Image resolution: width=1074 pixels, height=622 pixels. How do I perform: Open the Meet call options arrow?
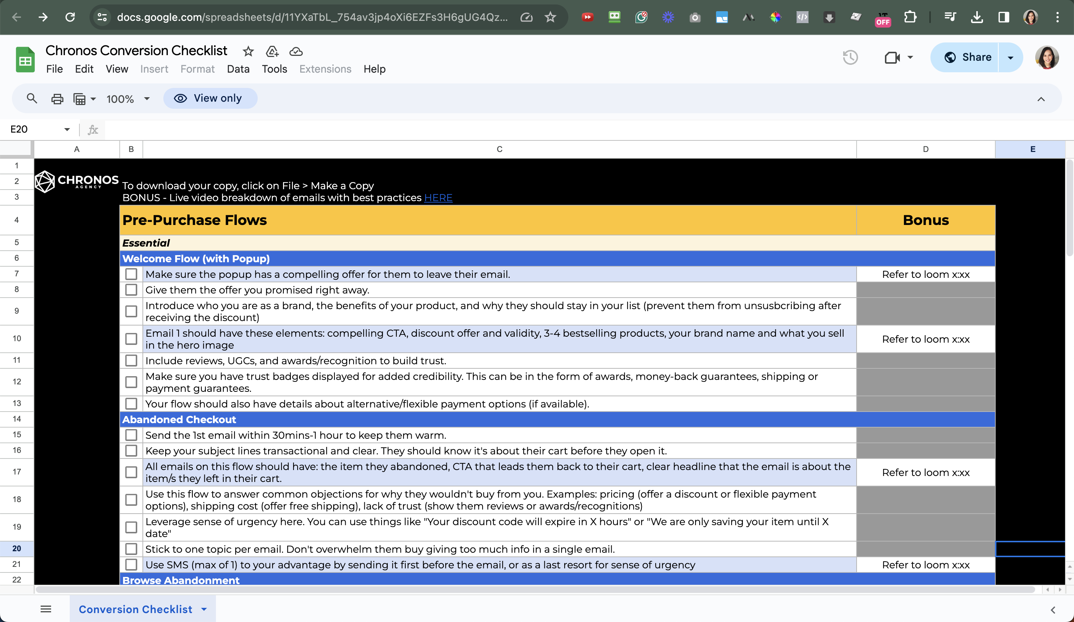click(x=910, y=57)
